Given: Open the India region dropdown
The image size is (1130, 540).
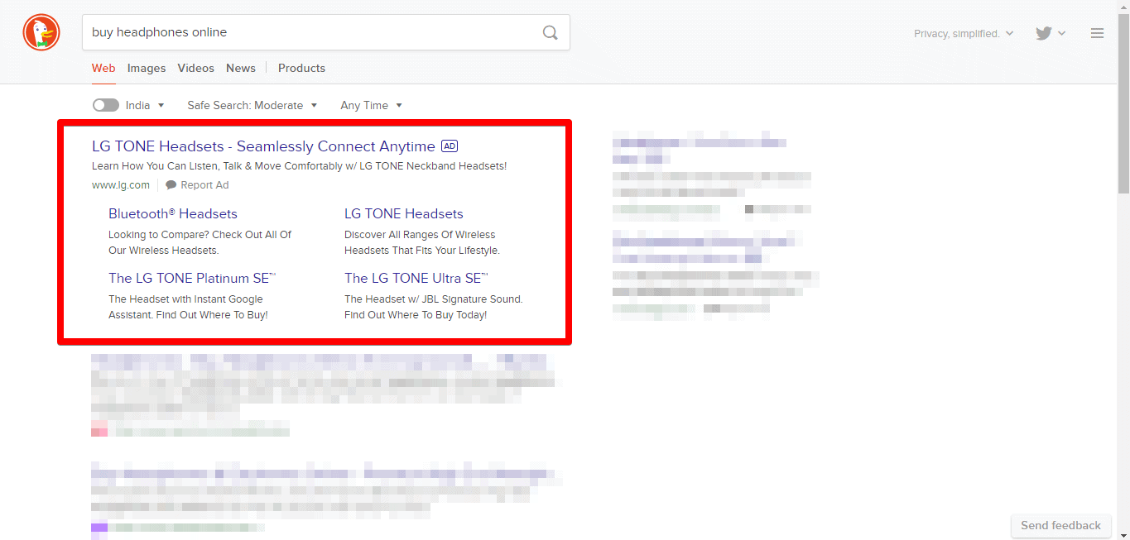Looking at the screenshot, I should [145, 105].
